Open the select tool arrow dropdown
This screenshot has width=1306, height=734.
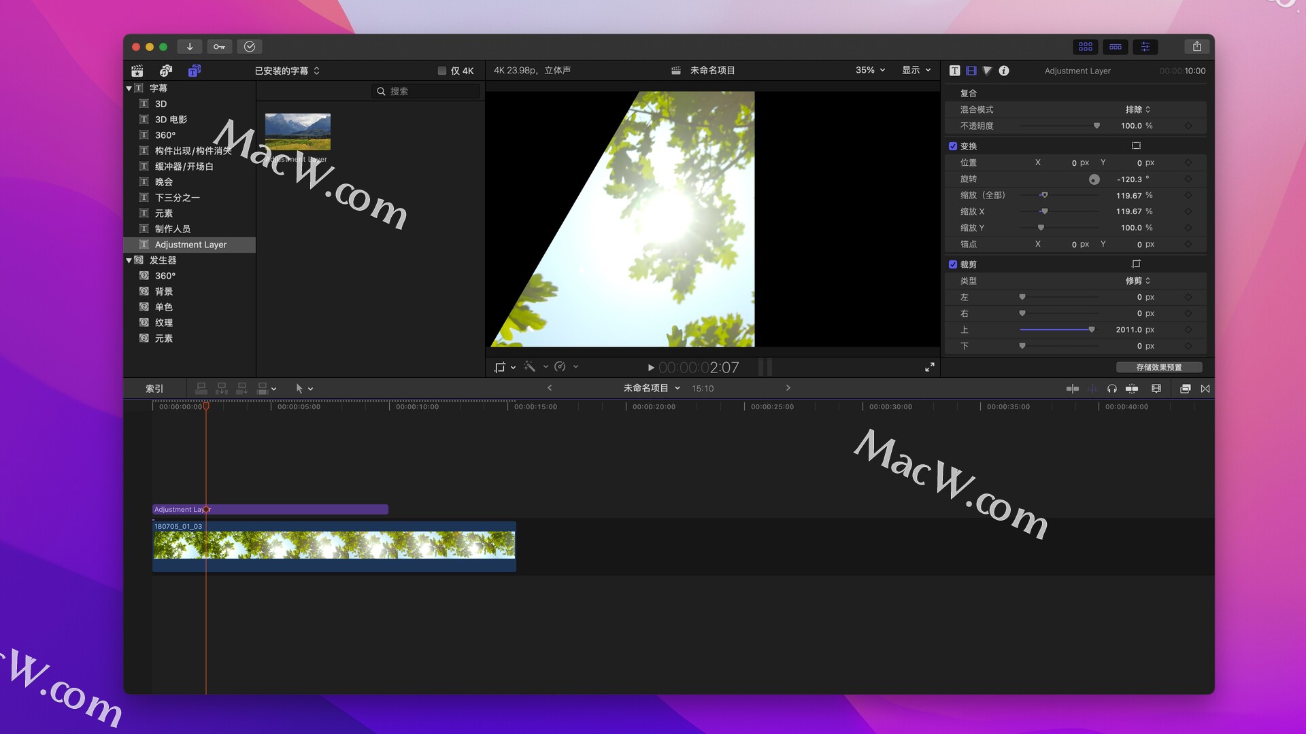(x=304, y=389)
